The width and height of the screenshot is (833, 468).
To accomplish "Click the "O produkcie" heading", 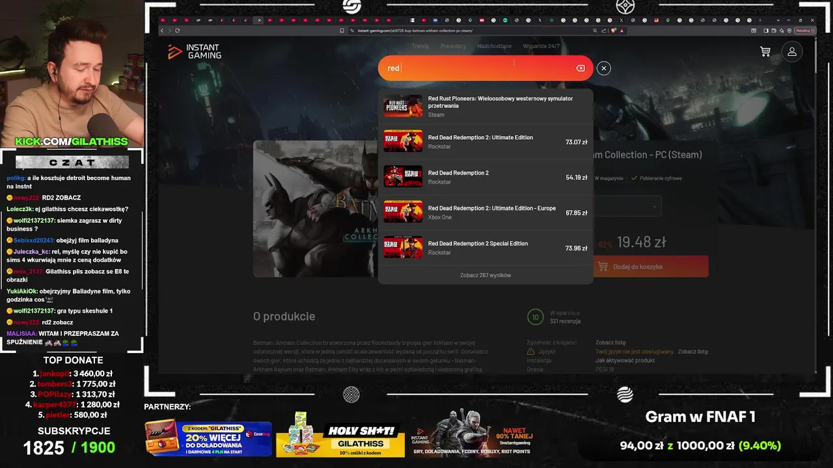I will [284, 317].
